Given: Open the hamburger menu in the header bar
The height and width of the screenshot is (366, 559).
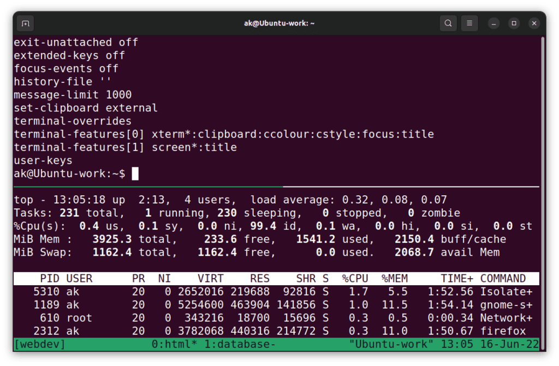Looking at the screenshot, I should tap(469, 23).
